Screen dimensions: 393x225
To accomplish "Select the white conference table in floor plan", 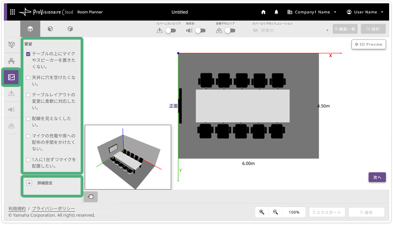I will [x=242, y=106].
